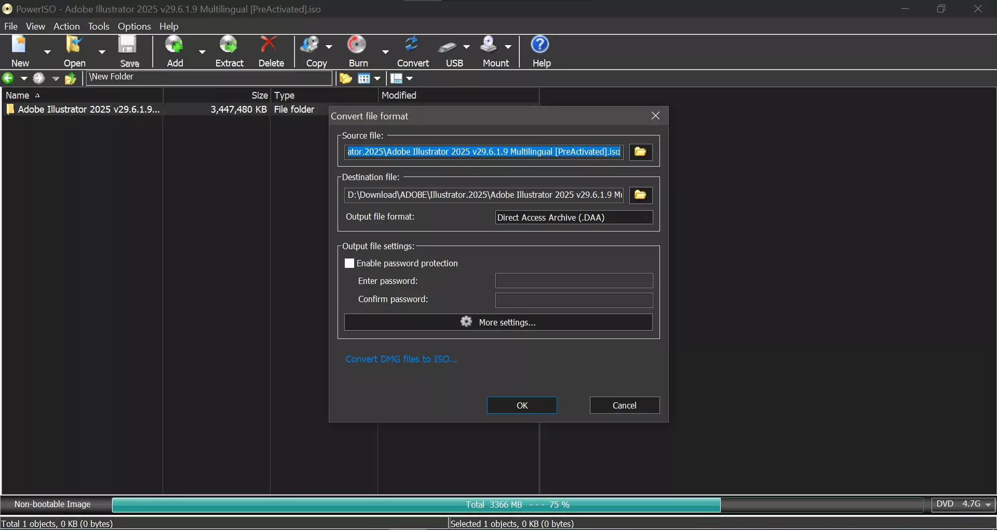Open the Options menu

(x=134, y=26)
